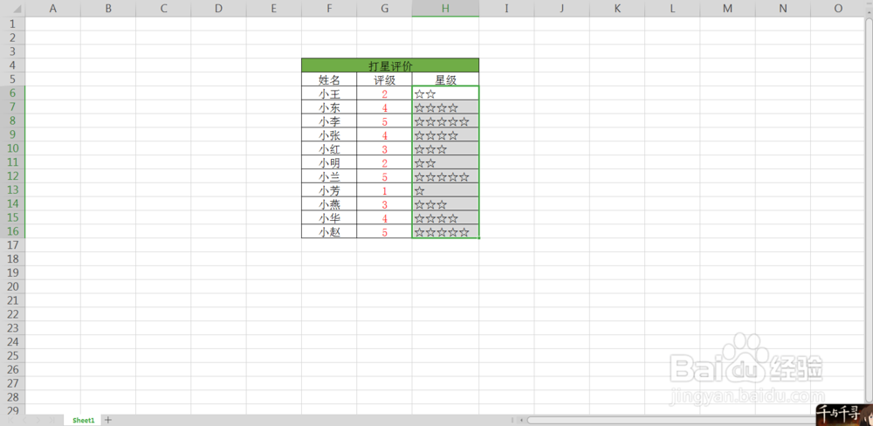
Task: Select 小红's rating value 3
Action: [x=385, y=148]
